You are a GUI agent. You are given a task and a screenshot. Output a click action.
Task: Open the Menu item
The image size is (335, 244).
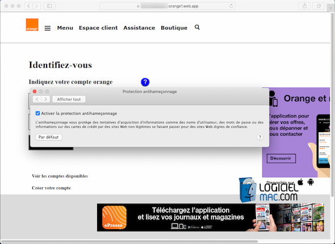[65, 28]
